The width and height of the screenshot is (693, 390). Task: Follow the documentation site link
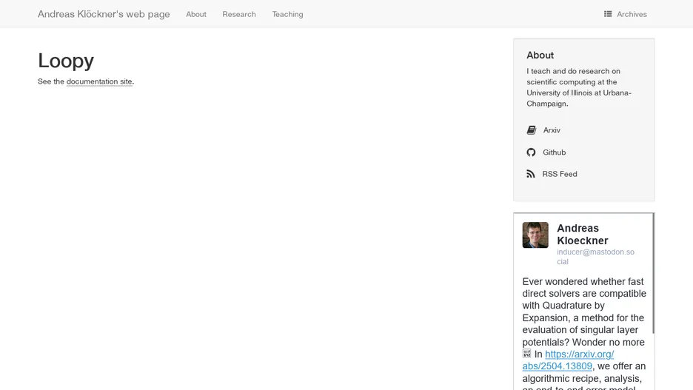(x=99, y=81)
